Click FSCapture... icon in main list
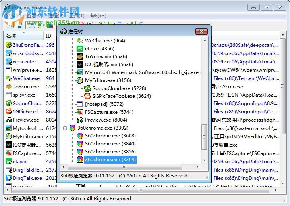 [9, 153]
